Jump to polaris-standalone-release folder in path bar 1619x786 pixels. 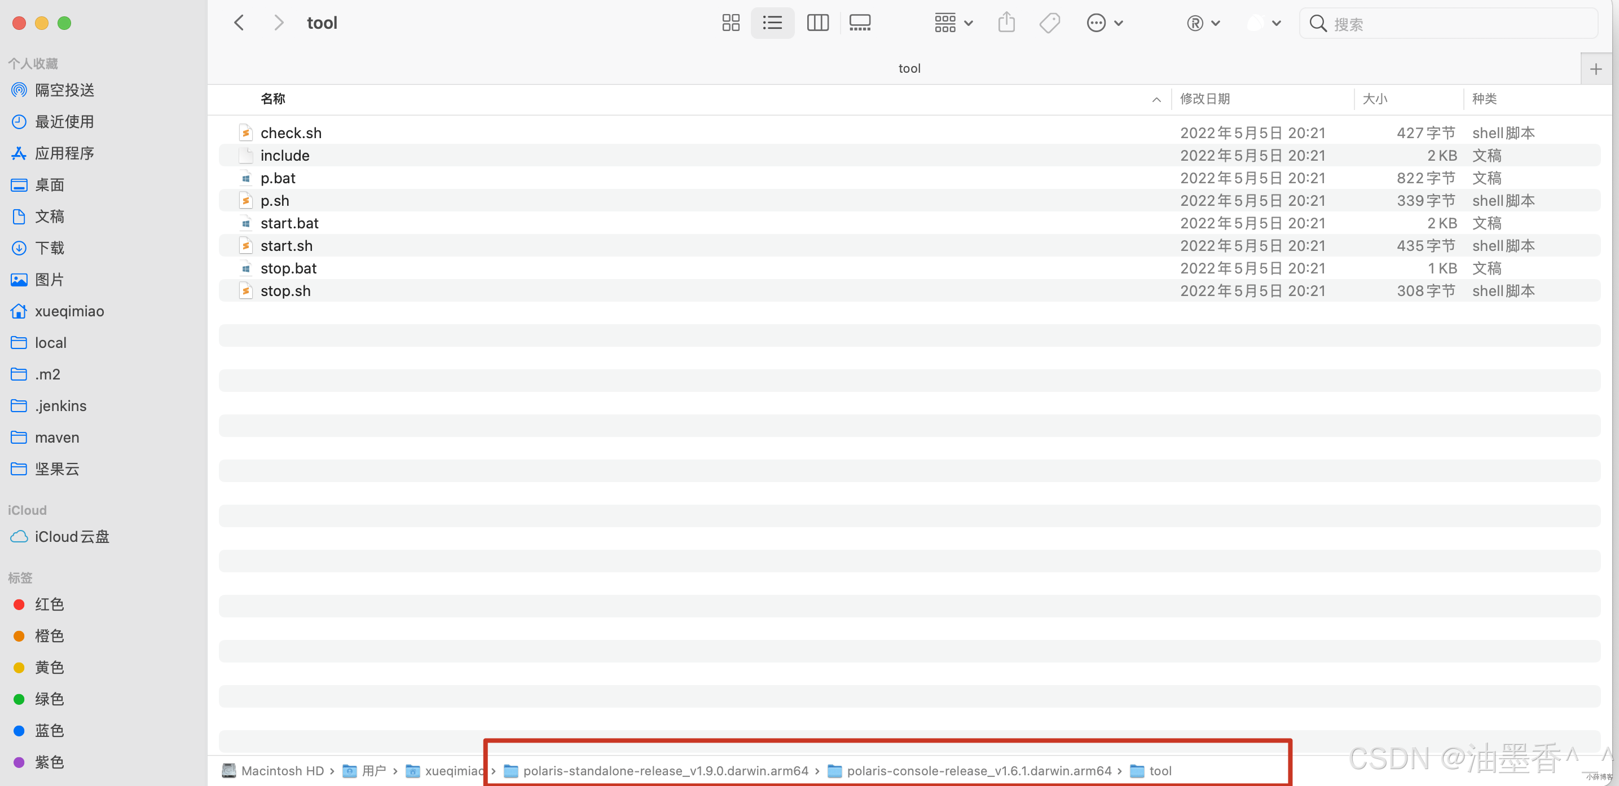pos(665,771)
